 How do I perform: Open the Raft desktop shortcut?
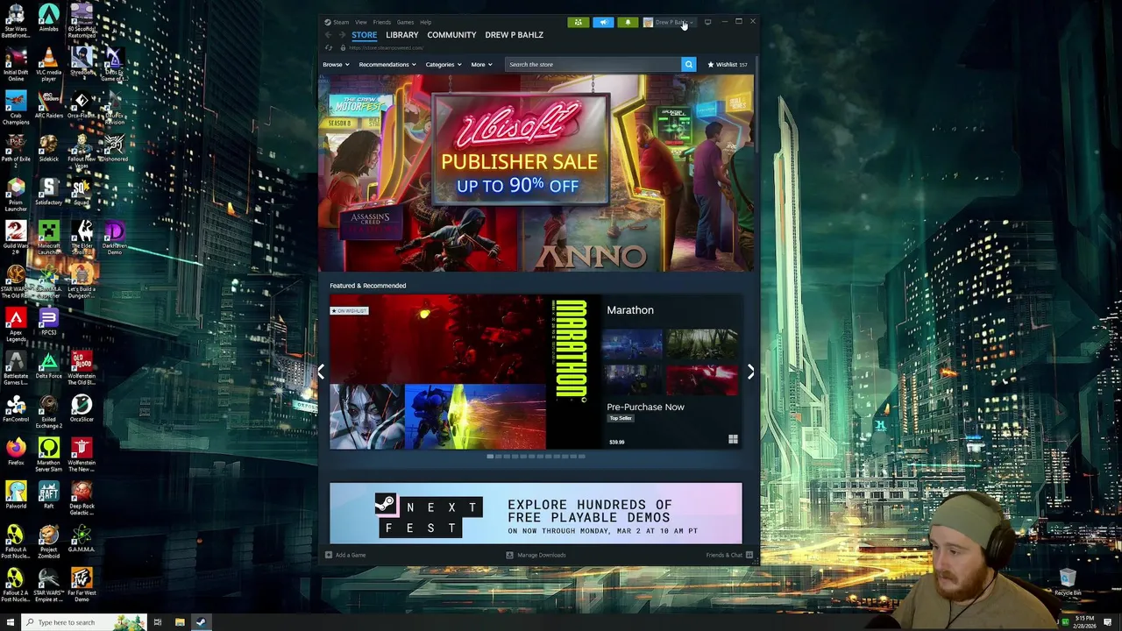49,495
